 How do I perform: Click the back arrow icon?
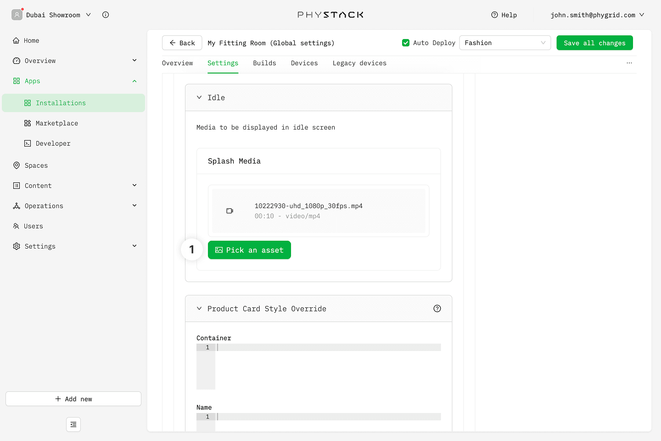pyautogui.click(x=173, y=43)
